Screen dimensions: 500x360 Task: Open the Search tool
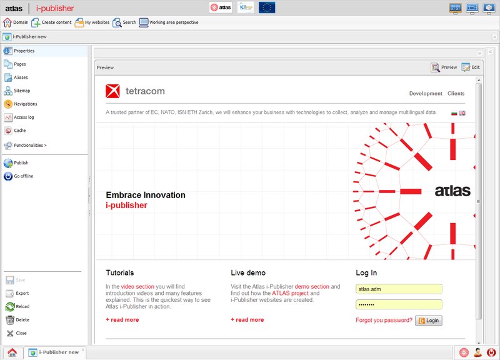click(x=124, y=22)
